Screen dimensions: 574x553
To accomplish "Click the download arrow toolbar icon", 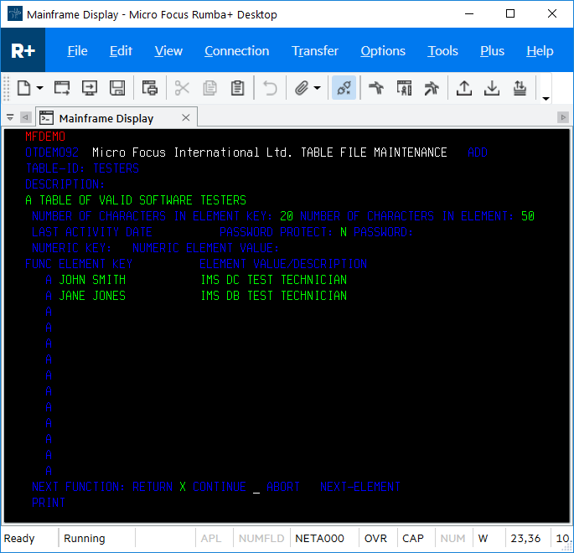I will (492, 88).
